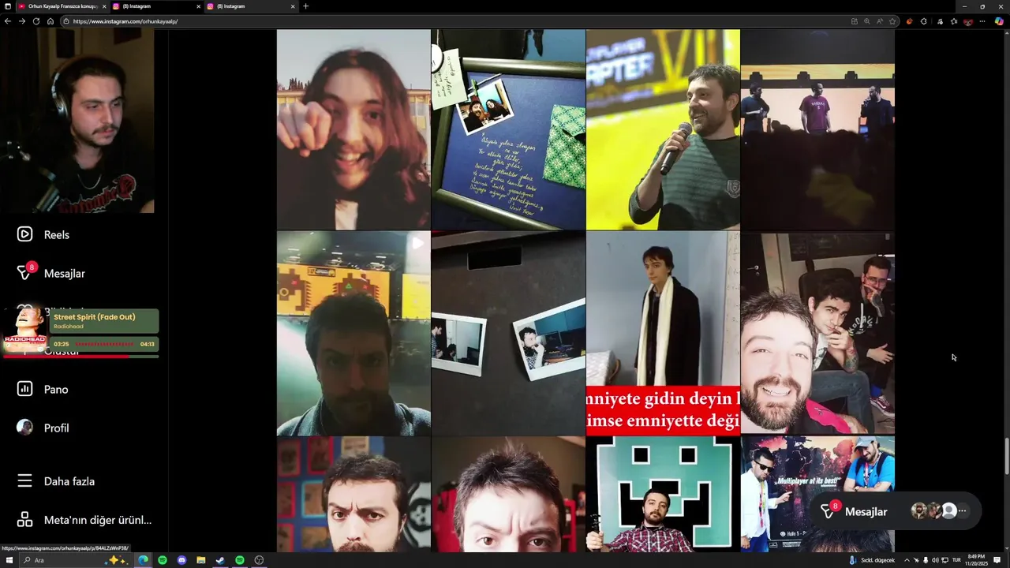1010x568 pixels.
Task: Click the Profil label in the sidebar
Action: tap(57, 428)
